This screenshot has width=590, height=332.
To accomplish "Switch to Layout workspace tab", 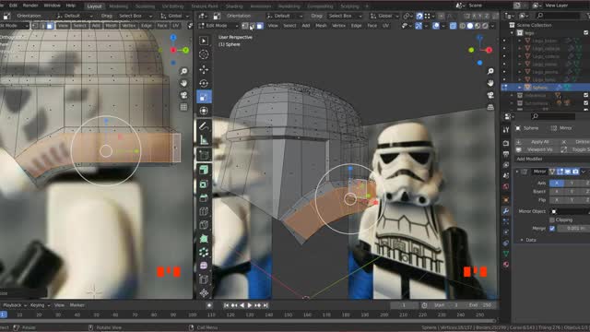I will pos(94,6).
